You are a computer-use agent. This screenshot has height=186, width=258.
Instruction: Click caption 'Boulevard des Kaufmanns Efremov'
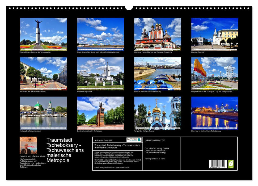coord(33,91)
